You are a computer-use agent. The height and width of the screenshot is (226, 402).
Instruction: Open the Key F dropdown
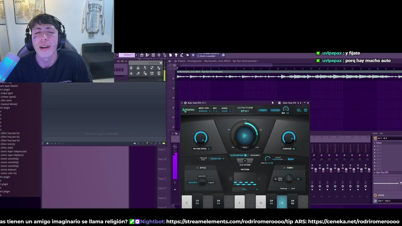(215, 111)
